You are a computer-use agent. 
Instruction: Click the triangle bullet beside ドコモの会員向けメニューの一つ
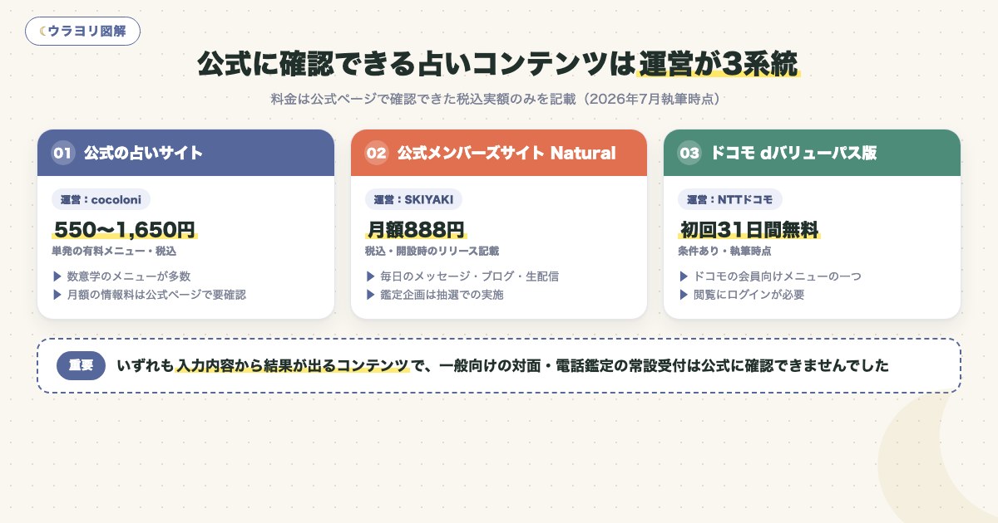point(684,276)
